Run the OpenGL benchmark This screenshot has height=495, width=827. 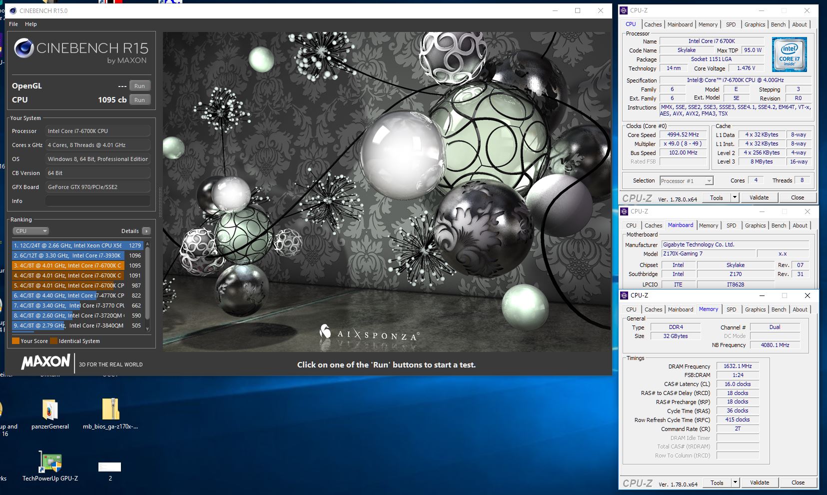point(140,86)
